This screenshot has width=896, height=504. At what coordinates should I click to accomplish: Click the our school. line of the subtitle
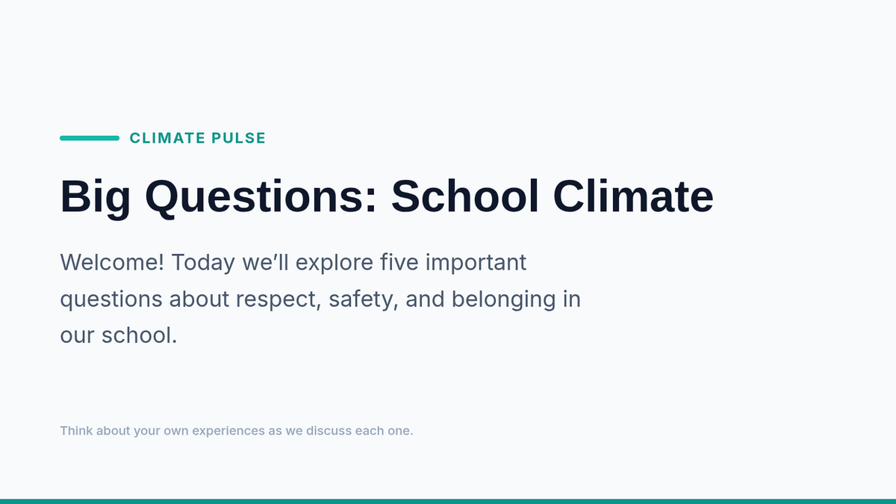click(x=119, y=335)
